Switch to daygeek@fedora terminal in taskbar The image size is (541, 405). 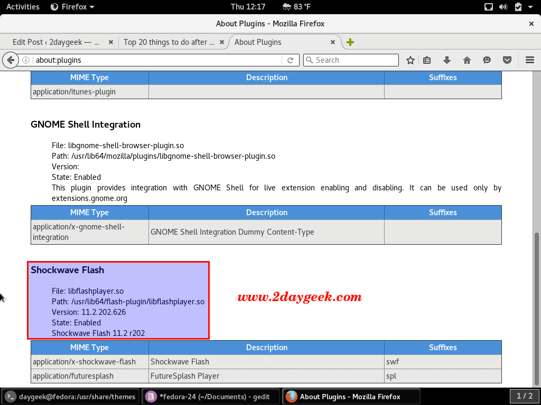coord(70,397)
